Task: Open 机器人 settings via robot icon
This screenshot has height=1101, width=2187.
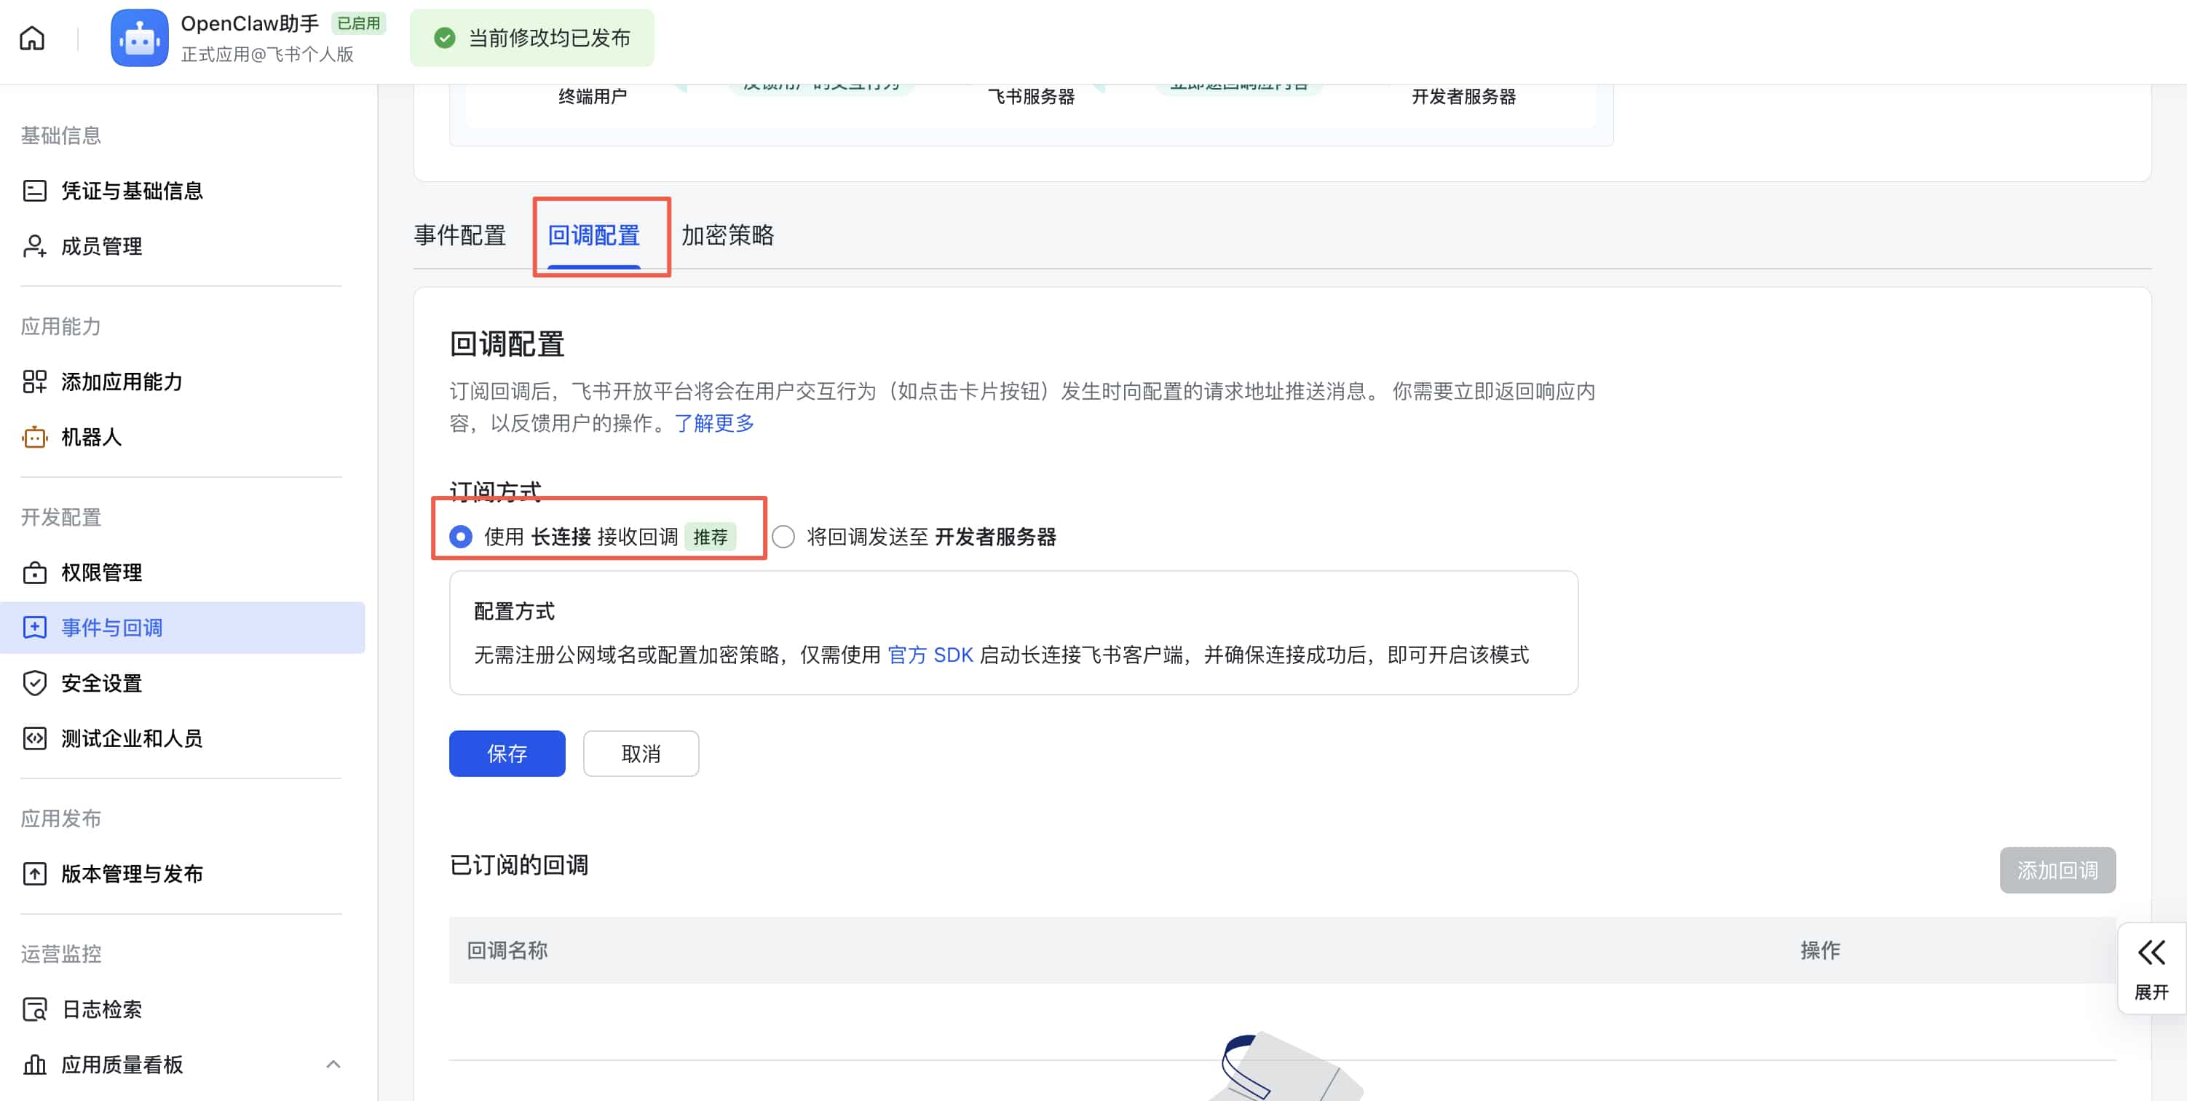Action: click(x=34, y=437)
